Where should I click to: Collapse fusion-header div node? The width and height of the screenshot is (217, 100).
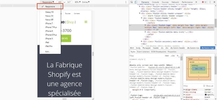[142, 18]
